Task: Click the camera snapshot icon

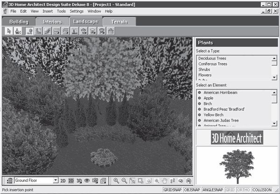Action: pyautogui.click(x=95, y=180)
